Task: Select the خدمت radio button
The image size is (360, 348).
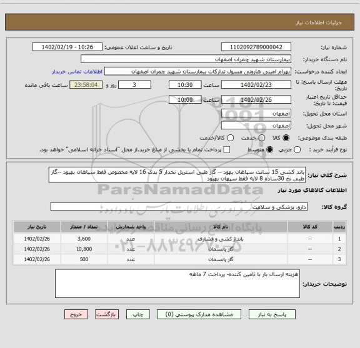Action: pos(262,137)
